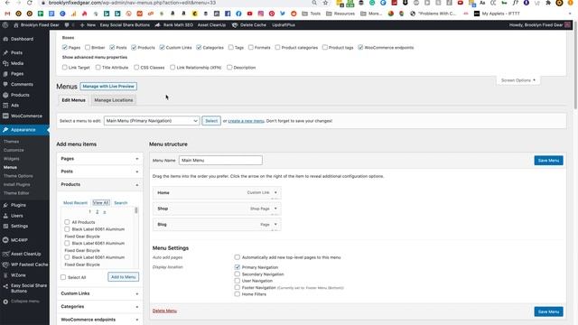Open Products in the sidebar

point(20,95)
